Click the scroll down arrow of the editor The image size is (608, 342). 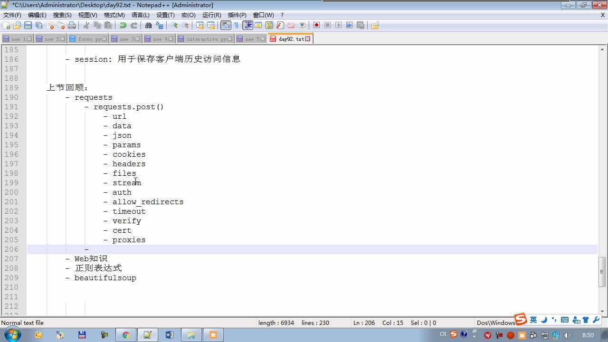(x=602, y=312)
